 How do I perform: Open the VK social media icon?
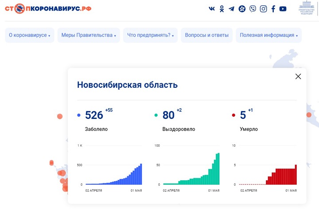[211, 9]
